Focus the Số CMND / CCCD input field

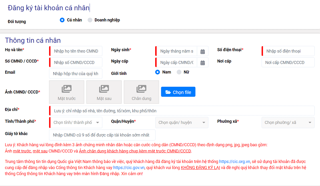coord(76,63)
